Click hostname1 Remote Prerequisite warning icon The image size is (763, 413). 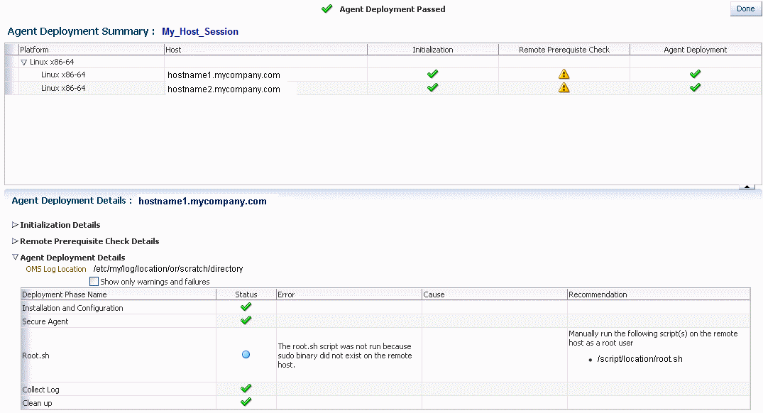564,74
